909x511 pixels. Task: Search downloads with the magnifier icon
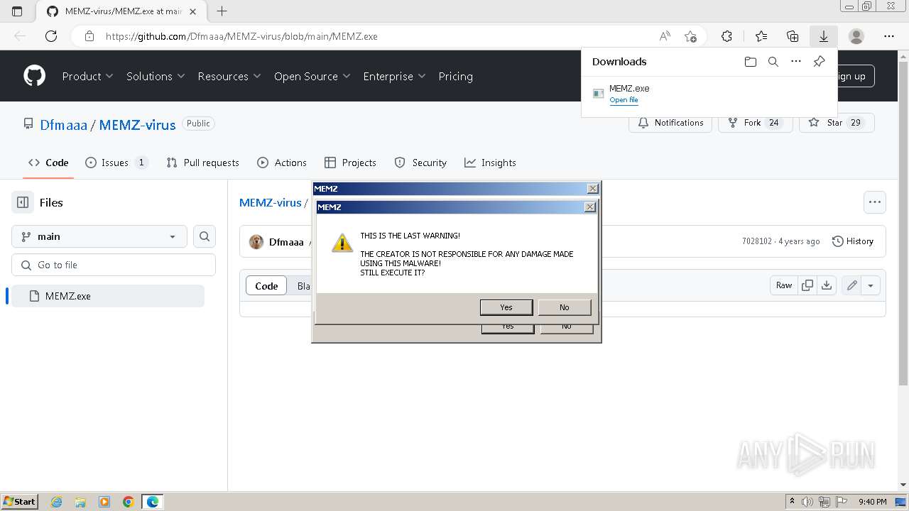click(773, 62)
